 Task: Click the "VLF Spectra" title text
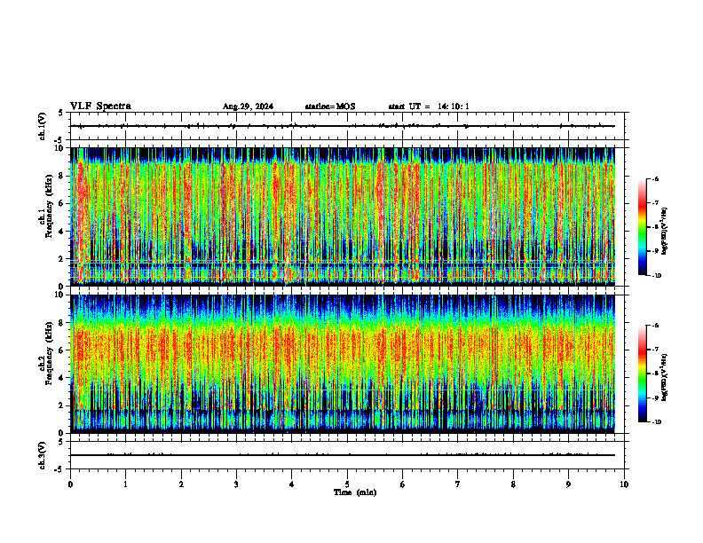100,106
